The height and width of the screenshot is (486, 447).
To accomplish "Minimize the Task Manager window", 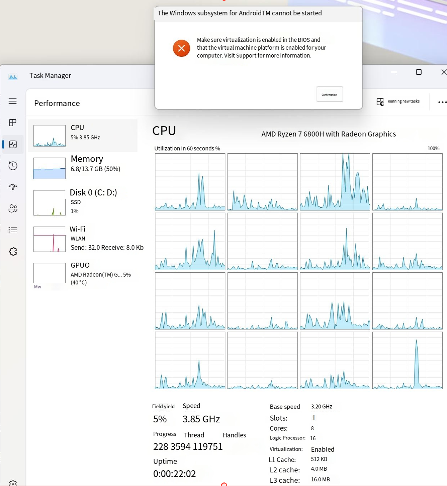I will (x=394, y=72).
